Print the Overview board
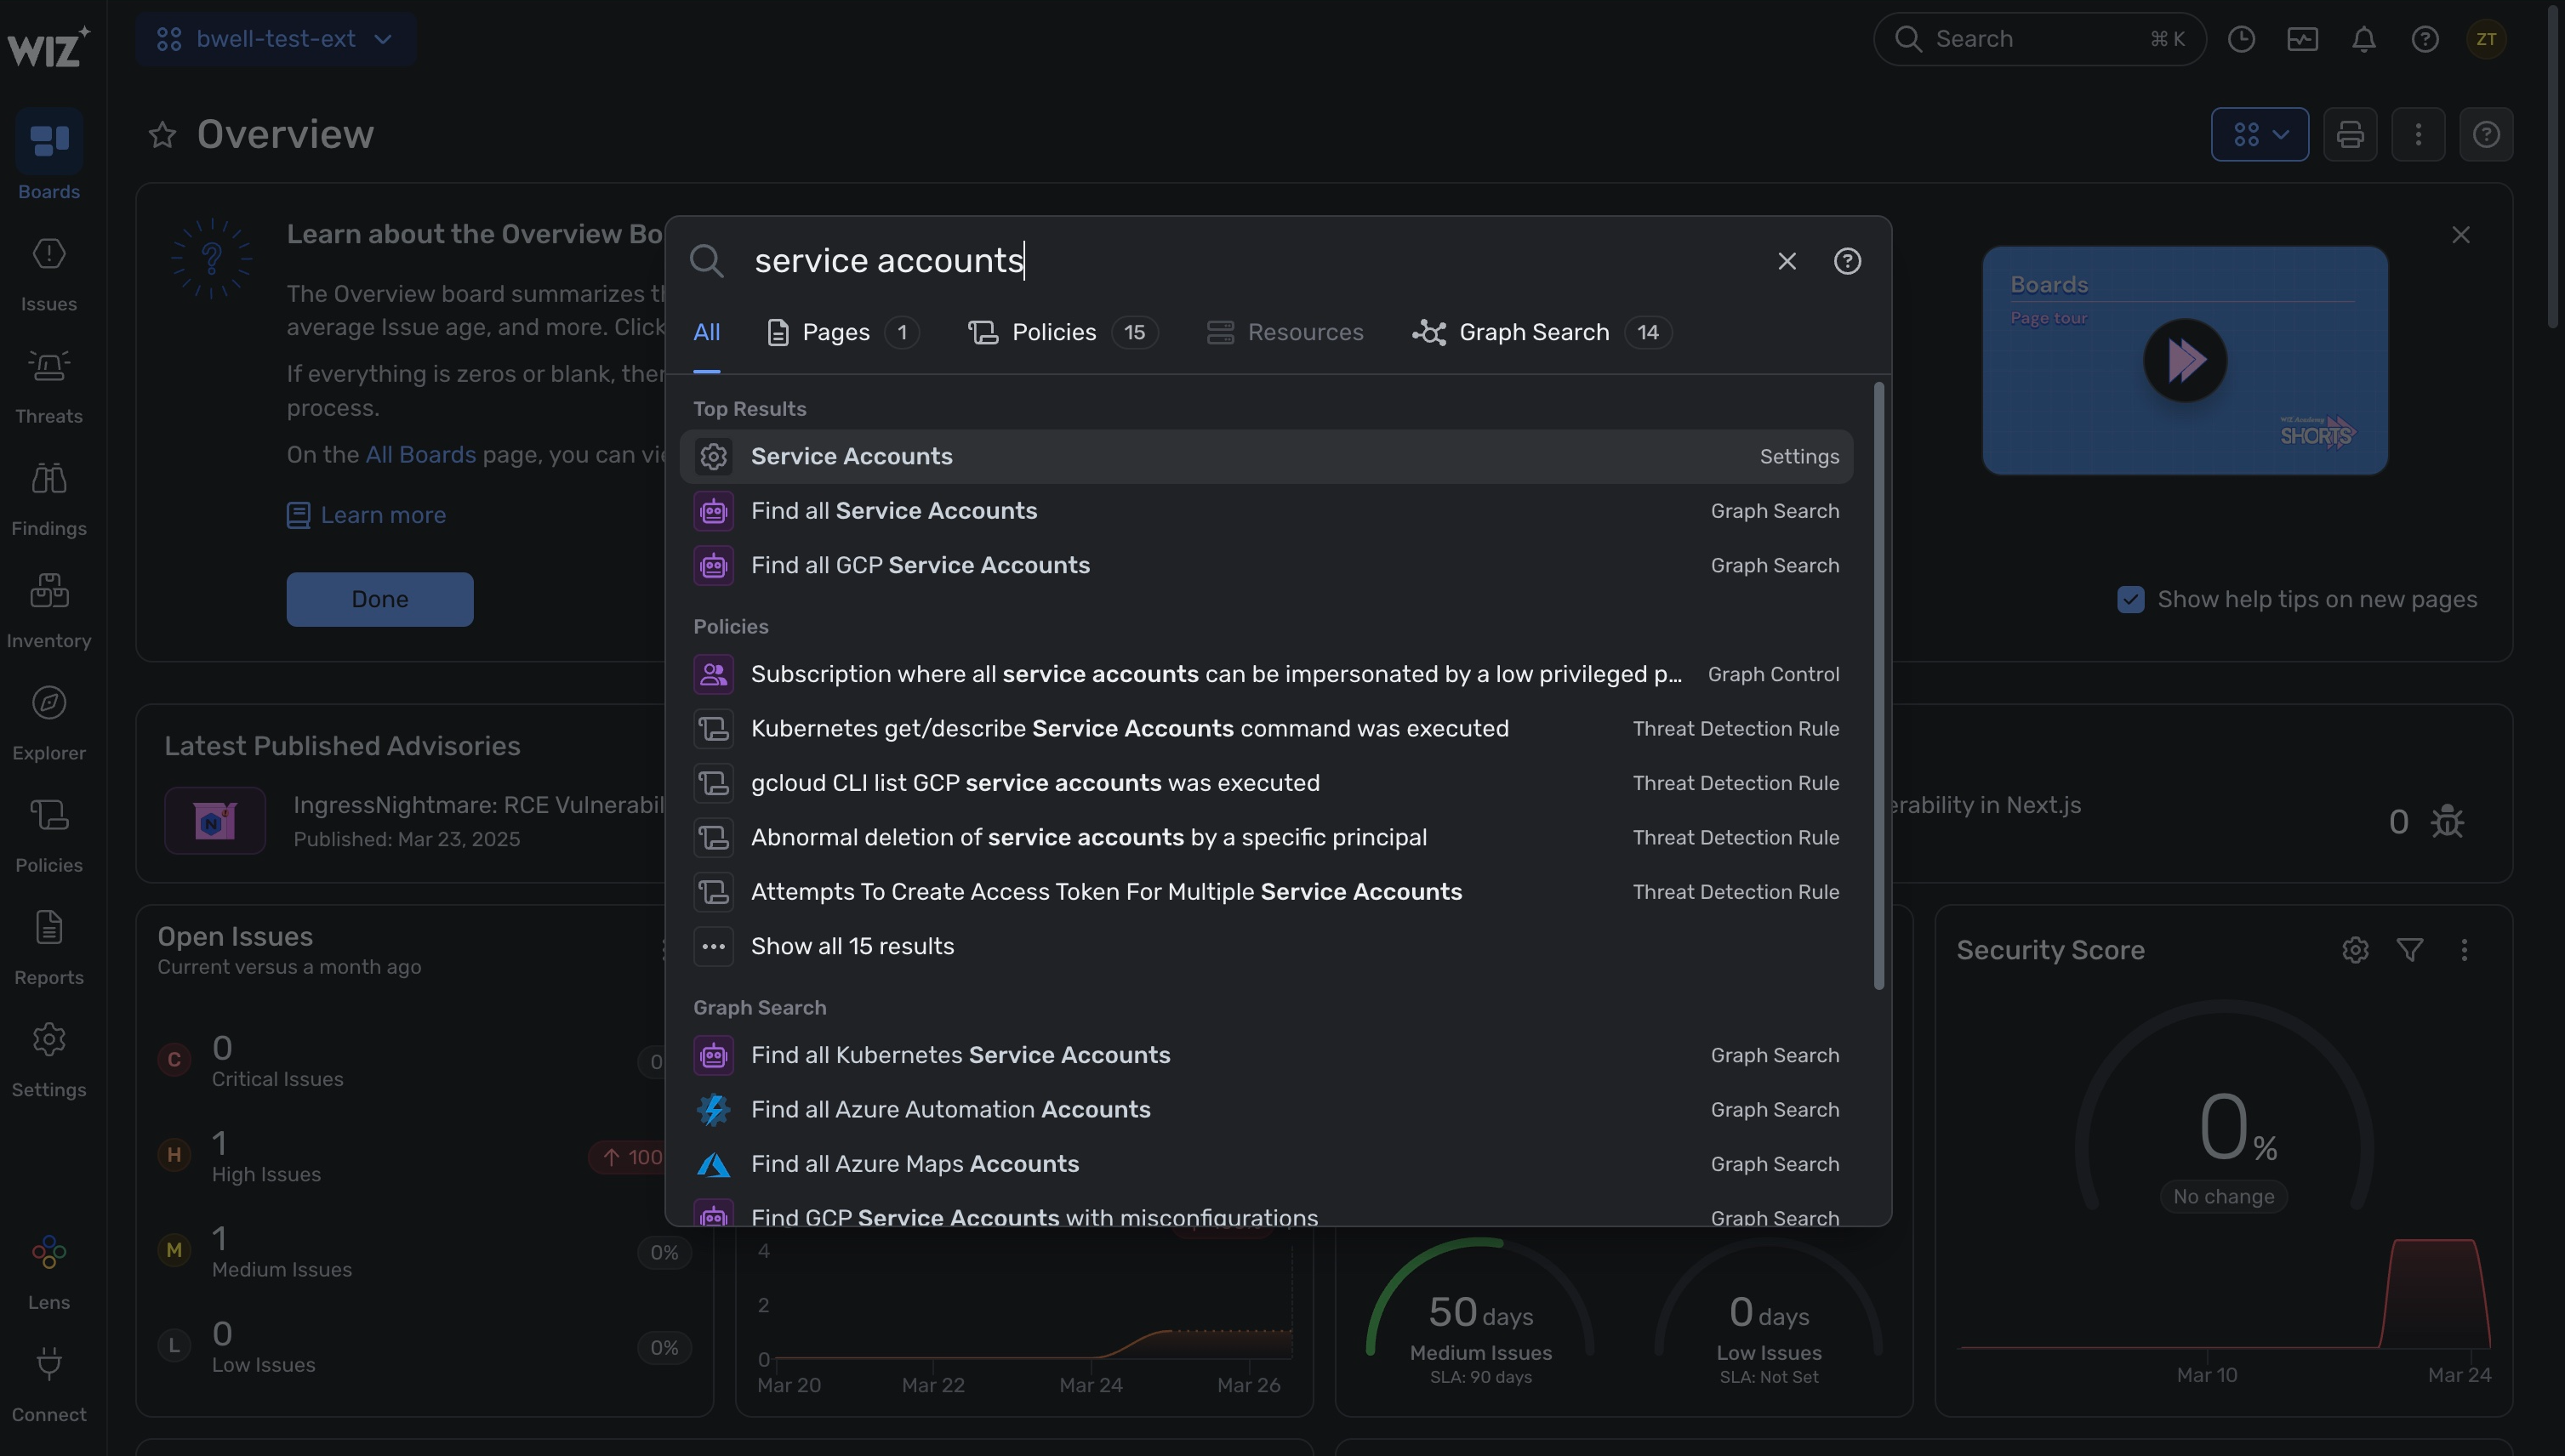The image size is (2565, 1456). (x=2350, y=134)
